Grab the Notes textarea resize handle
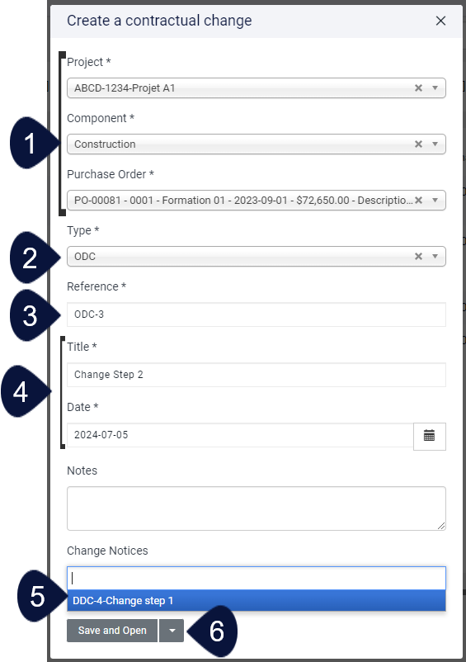466x662 pixels. click(441, 526)
